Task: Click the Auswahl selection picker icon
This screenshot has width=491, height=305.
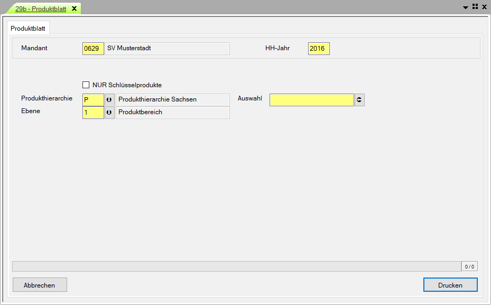Action: coord(359,100)
